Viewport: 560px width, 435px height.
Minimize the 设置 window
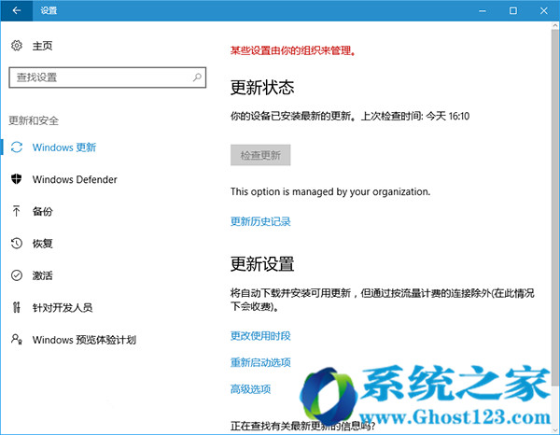click(x=483, y=10)
